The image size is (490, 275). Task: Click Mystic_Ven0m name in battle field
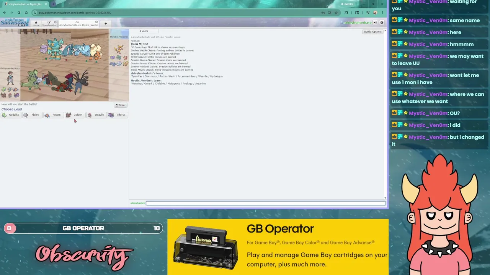[x=119, y=37]
